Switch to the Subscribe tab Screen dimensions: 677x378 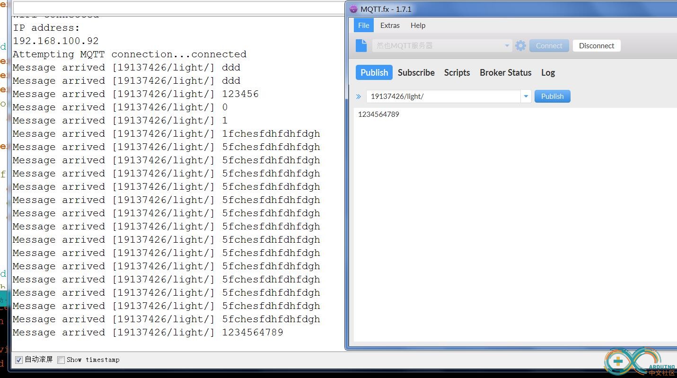click(x=416, y=72)
